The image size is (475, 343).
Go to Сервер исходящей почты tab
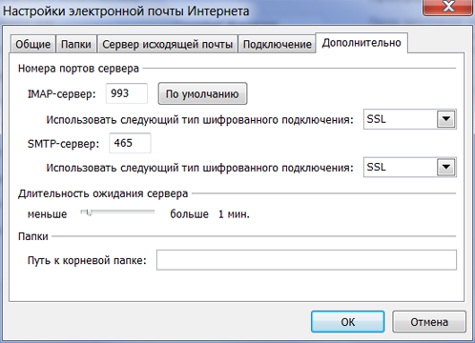pos(168,44)
